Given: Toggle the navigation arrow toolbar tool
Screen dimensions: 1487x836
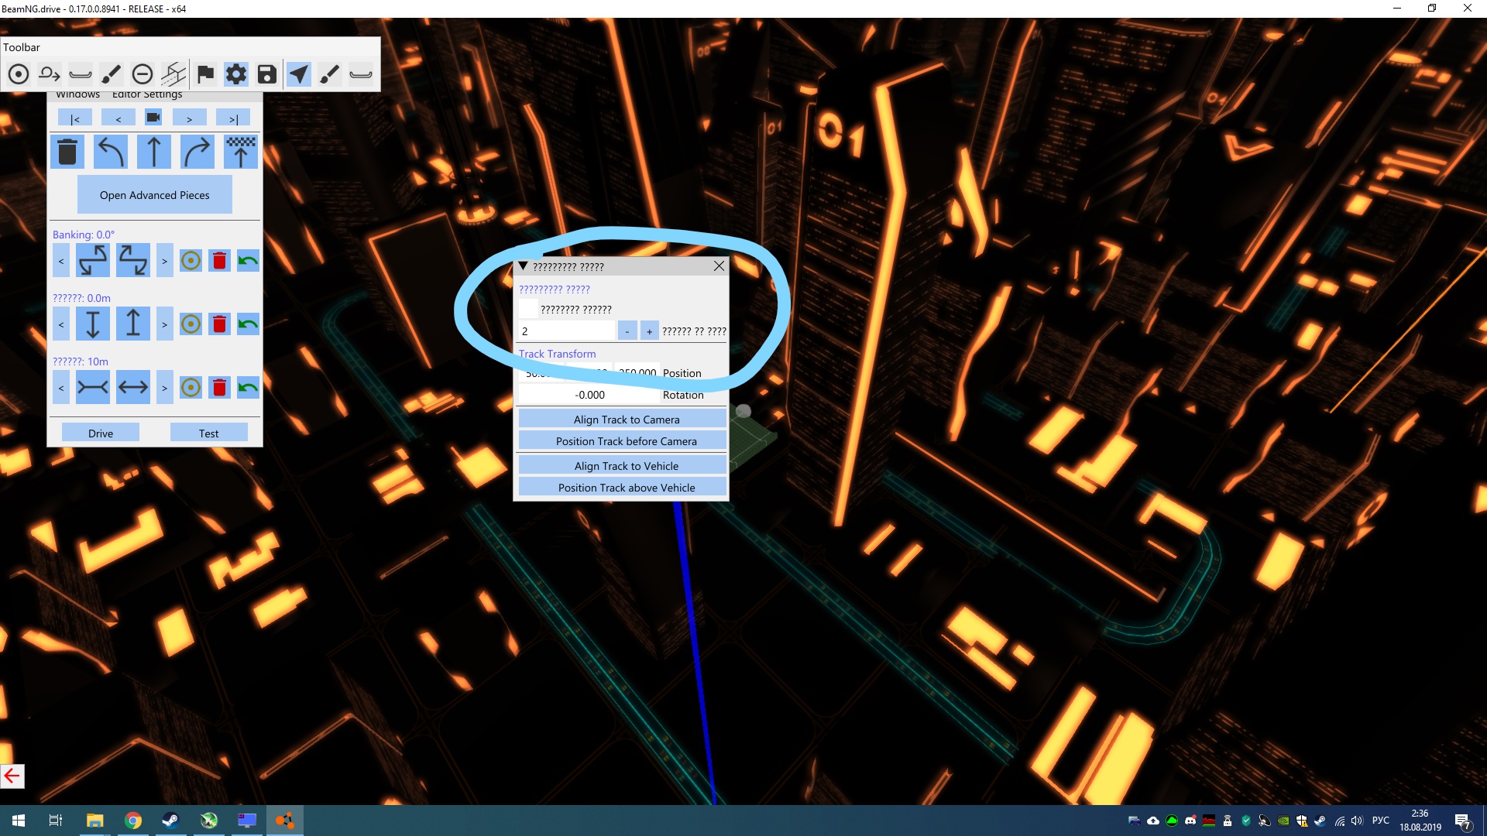Looking at the screenshot, I should (299, 74).
